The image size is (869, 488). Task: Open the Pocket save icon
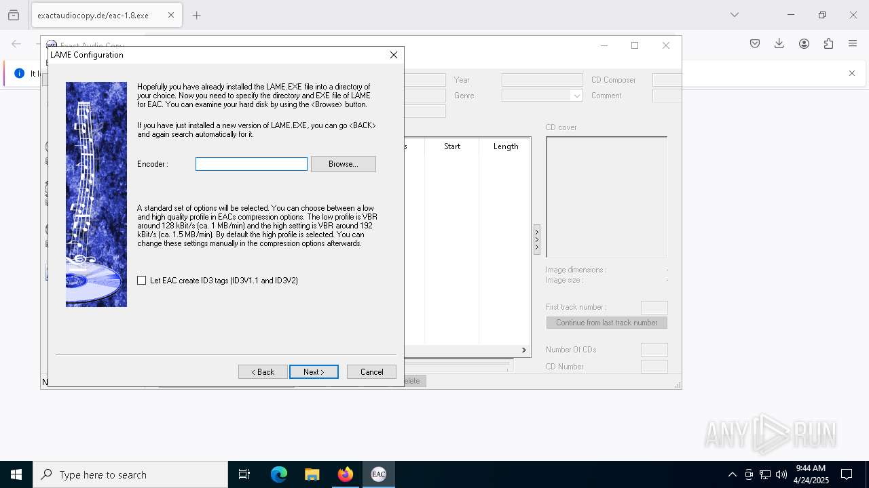click(755, 43)
